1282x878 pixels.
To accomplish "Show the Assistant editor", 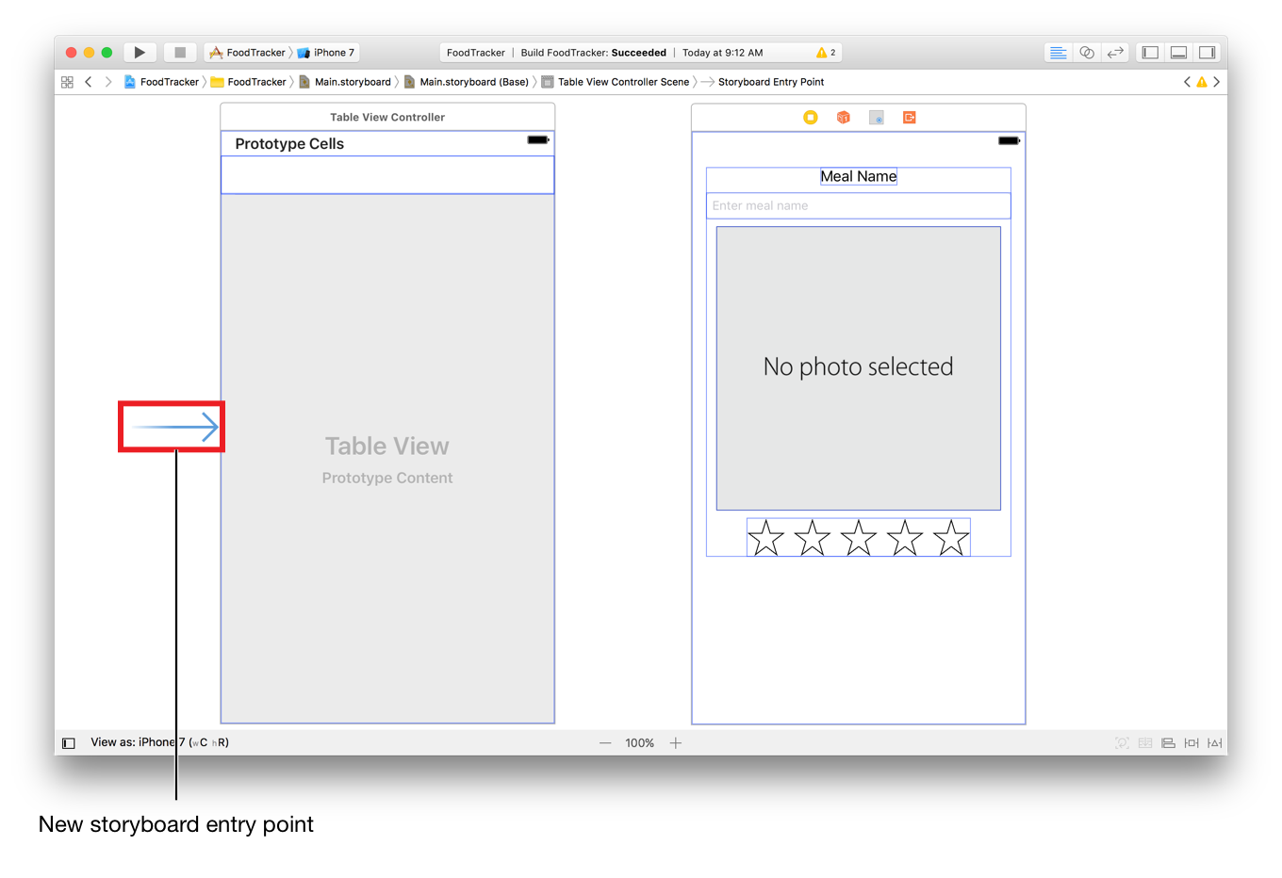I will click(x=1087, y=53).
